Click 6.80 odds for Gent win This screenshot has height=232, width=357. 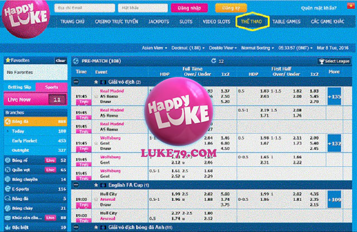[x=225, y=143]
